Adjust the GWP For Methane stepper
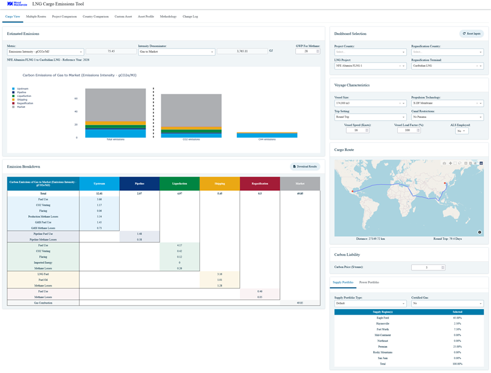The image size is (491, 373). [x=317, y=52]
